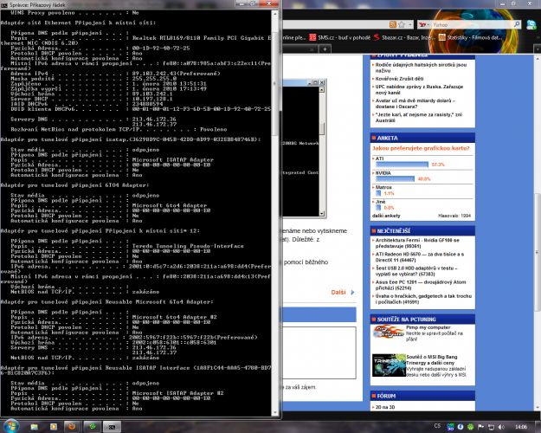Click the Firefox page scrollbar up arrow
This screenshot has width=541, height=433.
point(538,59)
